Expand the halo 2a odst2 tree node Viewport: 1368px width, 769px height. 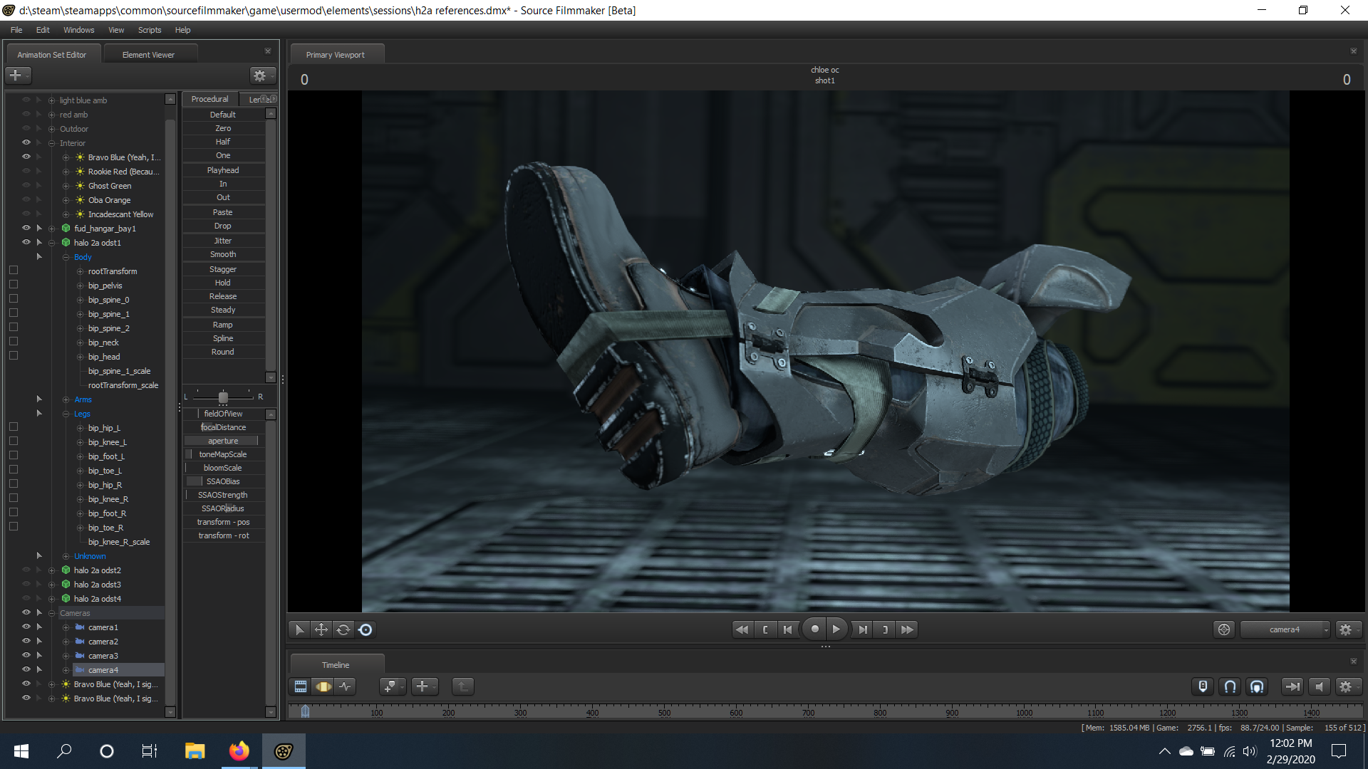(51, 570)
